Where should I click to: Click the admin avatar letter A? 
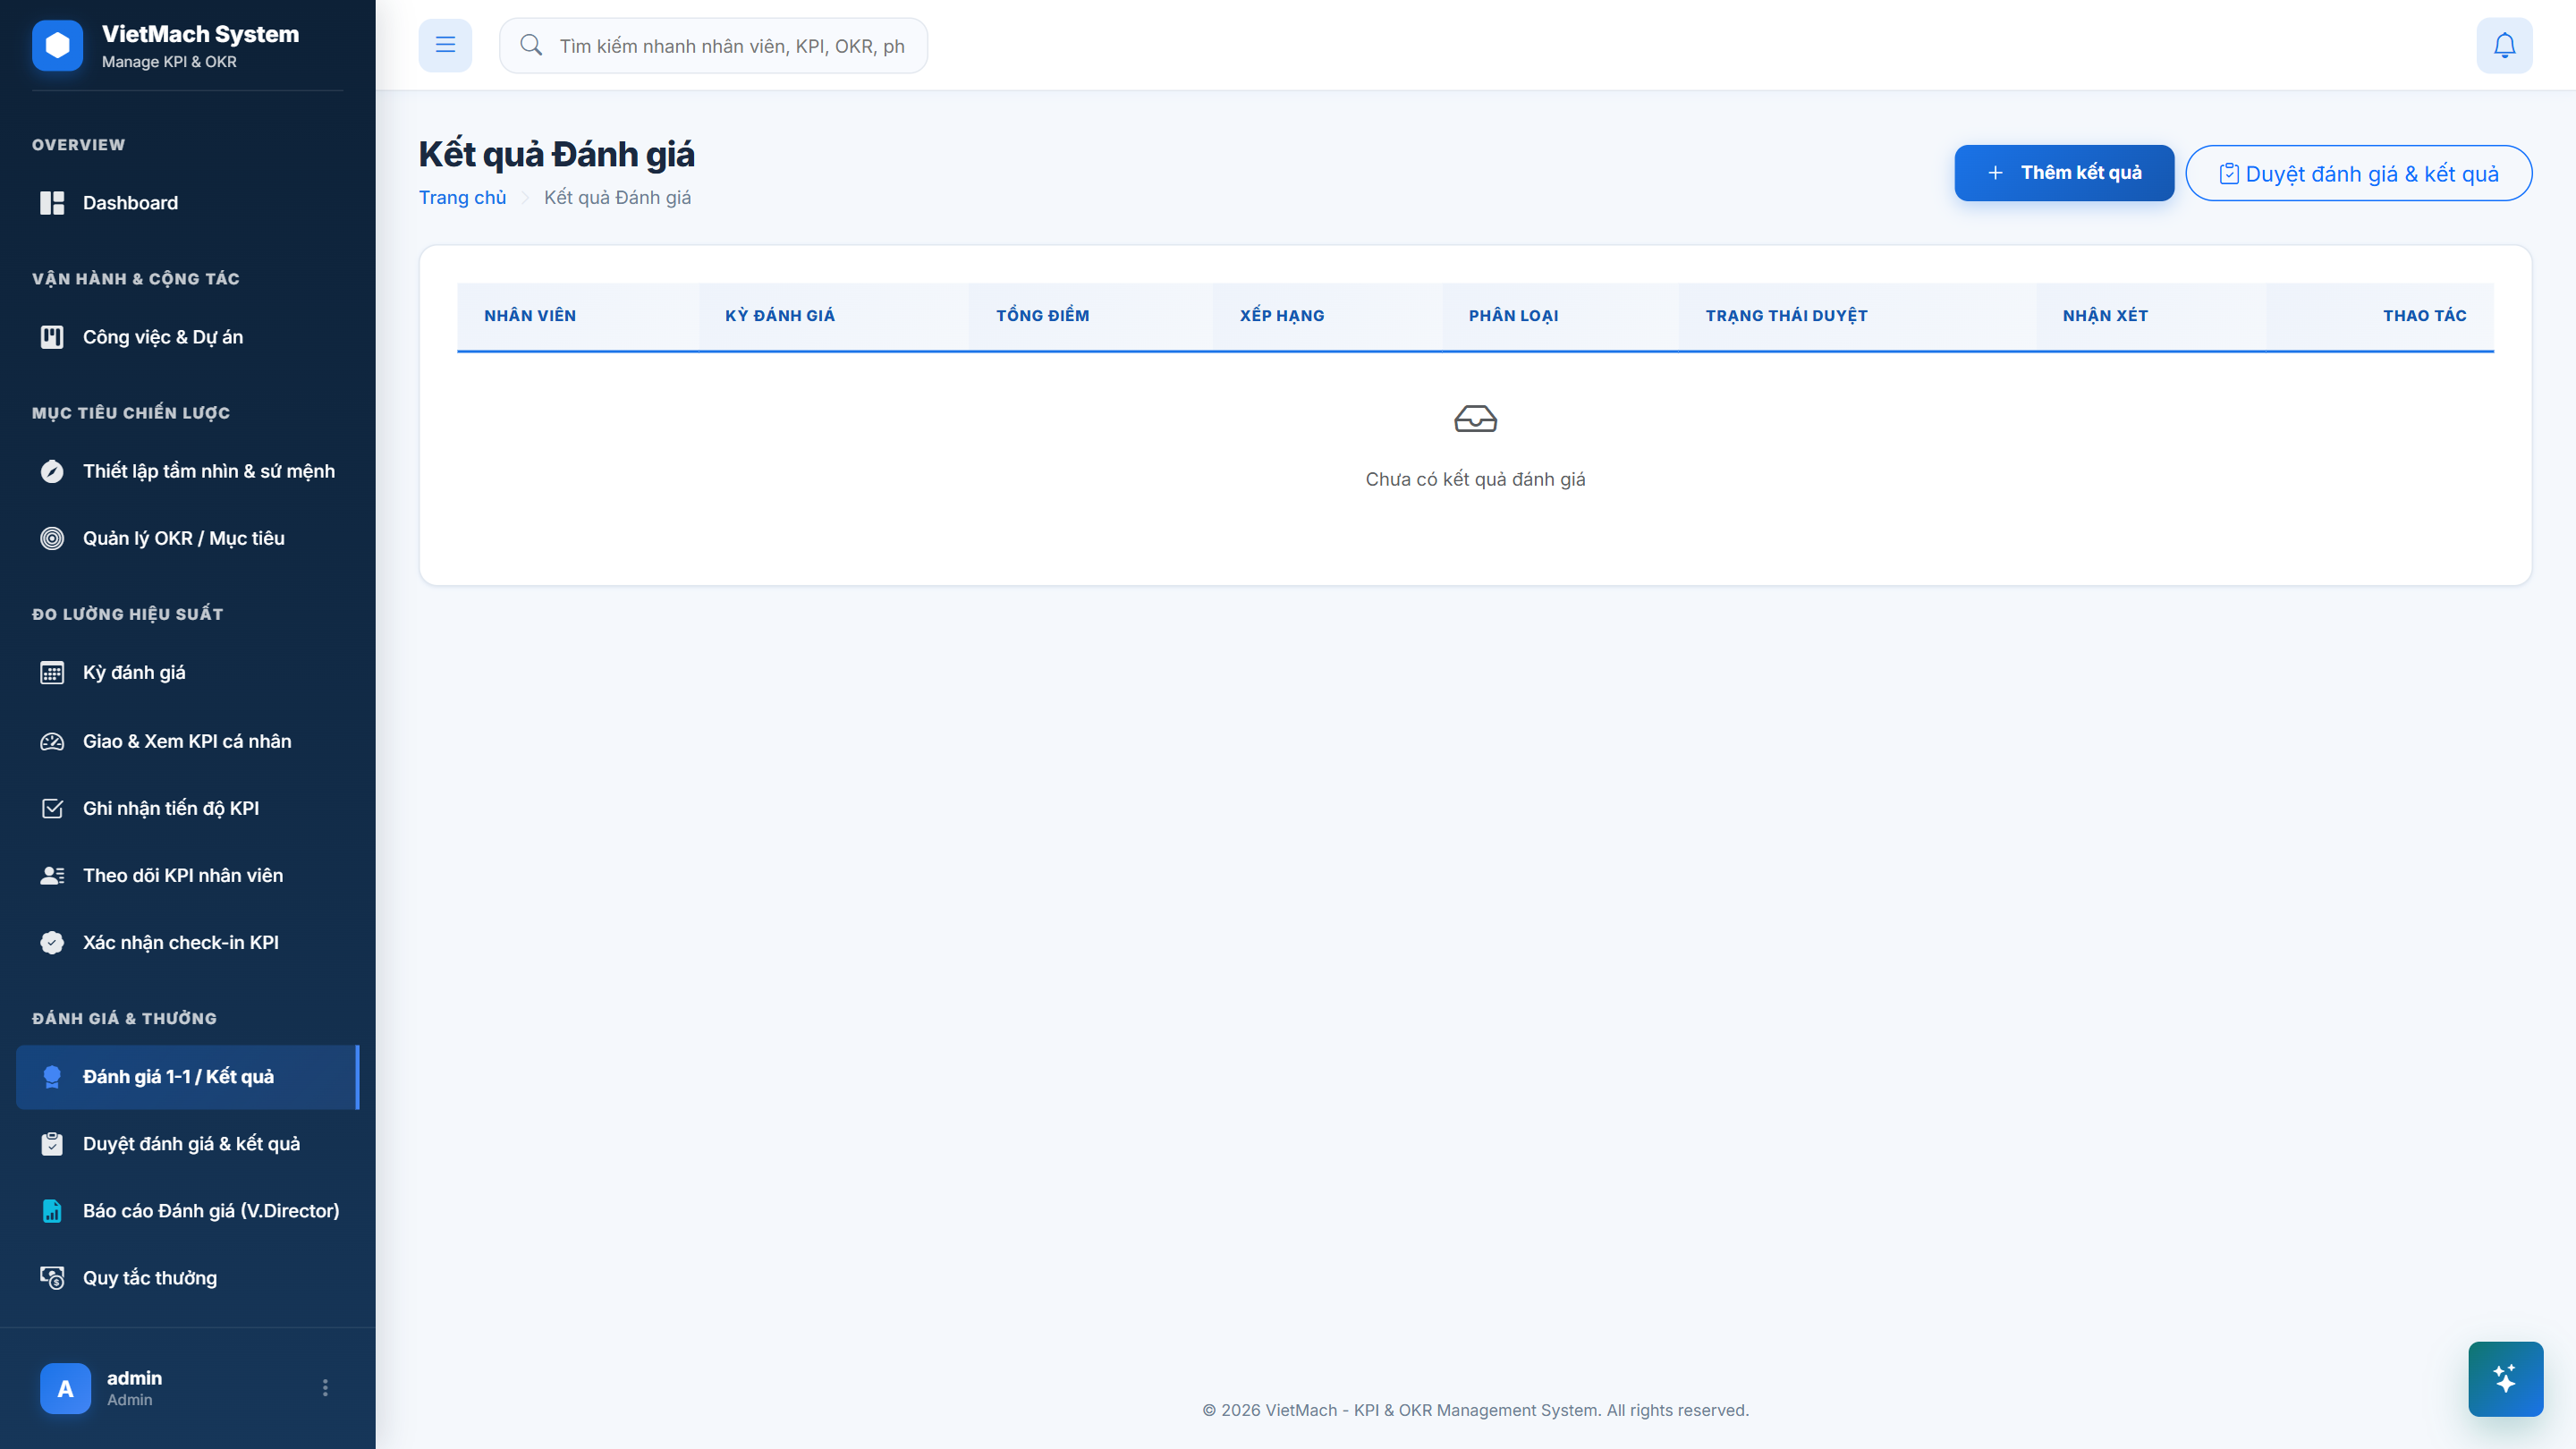(x=65, y=1388)
